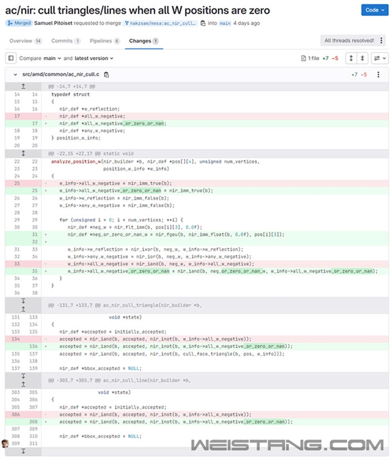Copy source branch name with clipboard icon
This screenshot has width=391, height=458.
point(203,23)
